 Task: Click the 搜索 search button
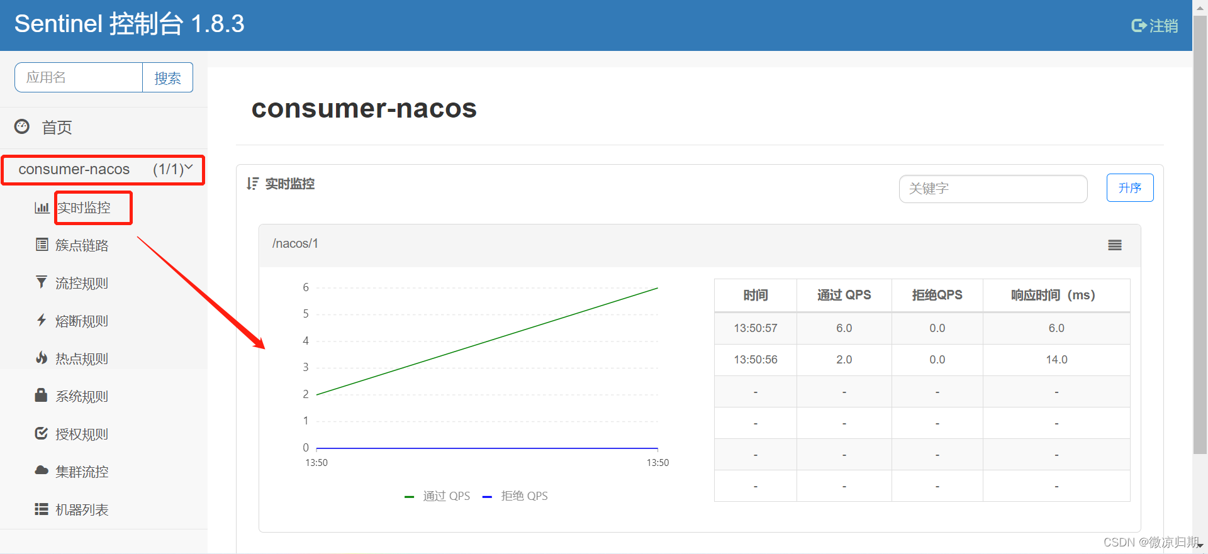coord(167,77)
